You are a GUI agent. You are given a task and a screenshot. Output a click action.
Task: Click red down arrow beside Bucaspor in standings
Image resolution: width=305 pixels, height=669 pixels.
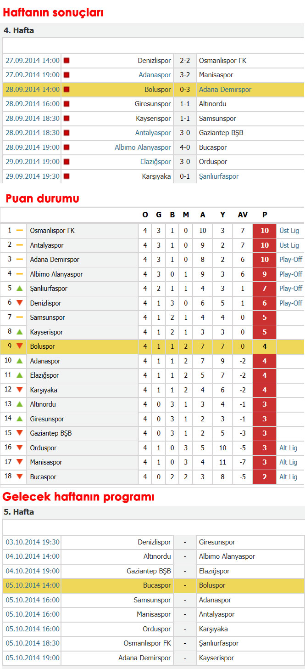[x=19, y=477]
